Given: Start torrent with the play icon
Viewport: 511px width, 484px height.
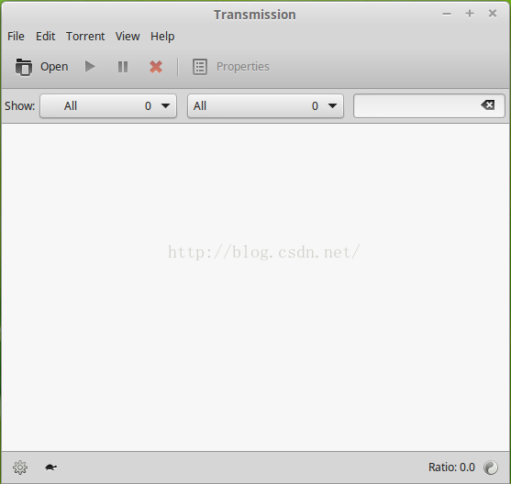Looking at the screenshot, I should pyautogui.click(x=90, y=67).
